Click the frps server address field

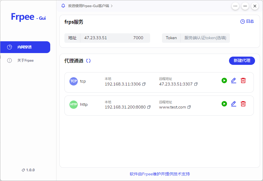tap(105, 38)
